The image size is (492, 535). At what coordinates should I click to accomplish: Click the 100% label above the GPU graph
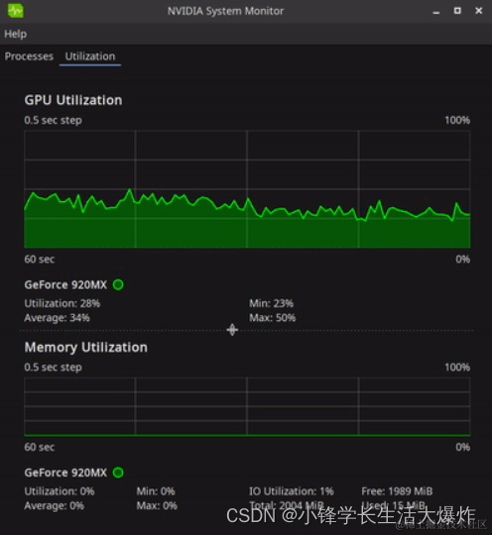tap(457, 121)
